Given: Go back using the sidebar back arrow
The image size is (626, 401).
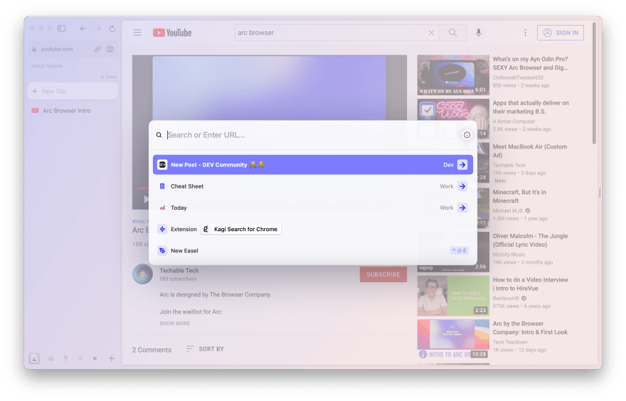Looking at the screenshot, I should click(x=83, y=28).
